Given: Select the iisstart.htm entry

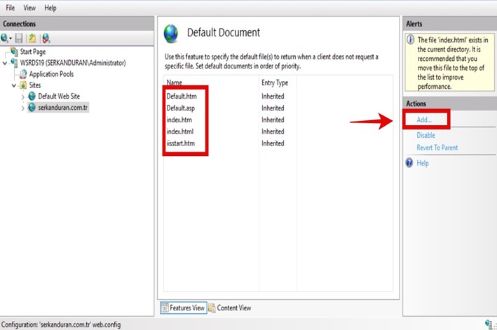Looking at the screenshot, I should pos(181,143).
